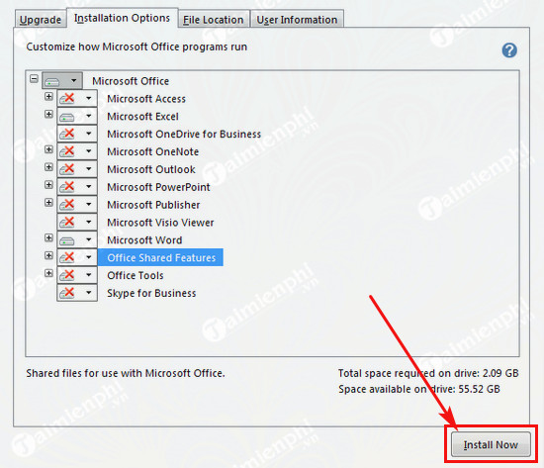
Task: Select Microsoft Excel in the tree
Action: pyautogui.click(x=143, y=117)
